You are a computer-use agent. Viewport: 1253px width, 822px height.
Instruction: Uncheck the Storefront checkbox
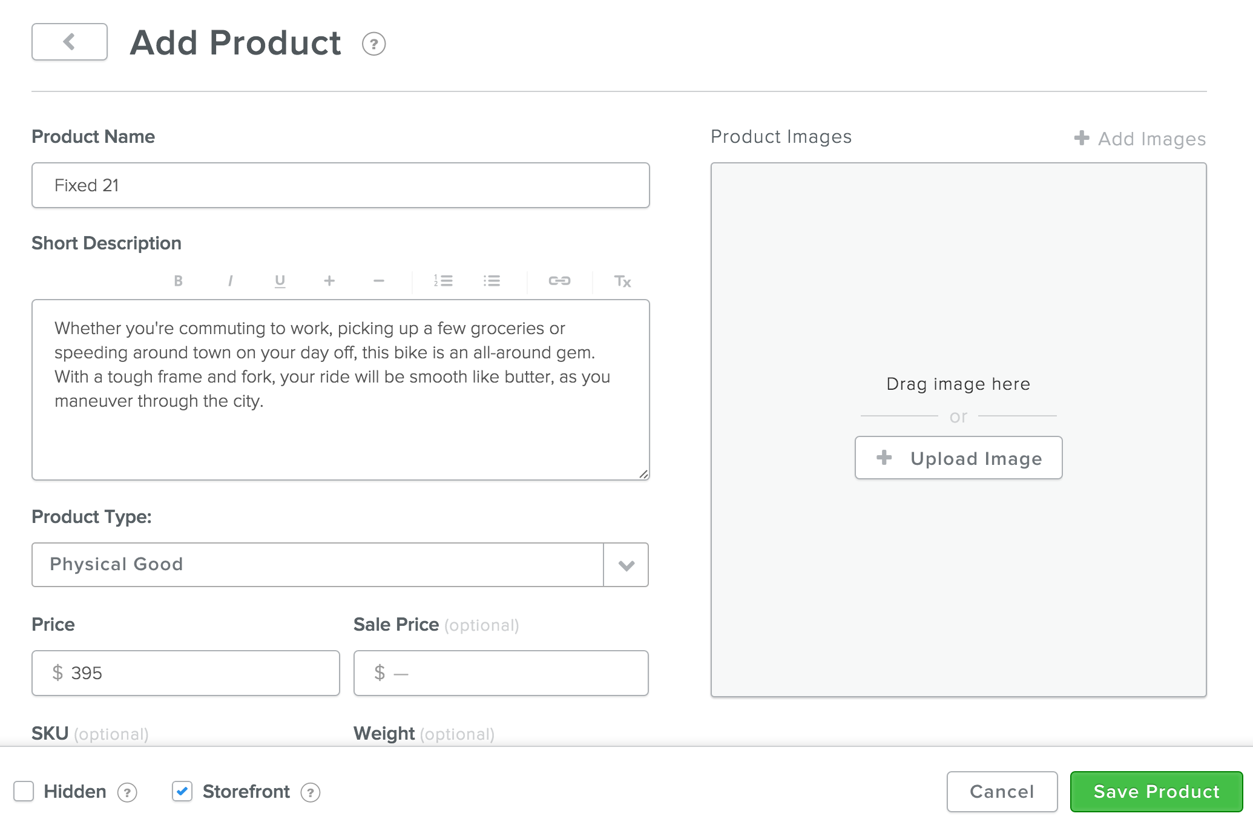pyautogui.click(x=182, y=791)
